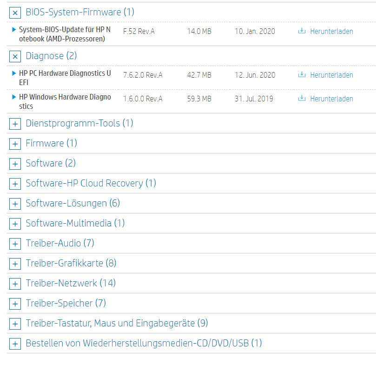The width and height of the screenshot is (376, 365).
Task: Click the Treiber-Audio (7) heading
Action: (x=59, y=243)
